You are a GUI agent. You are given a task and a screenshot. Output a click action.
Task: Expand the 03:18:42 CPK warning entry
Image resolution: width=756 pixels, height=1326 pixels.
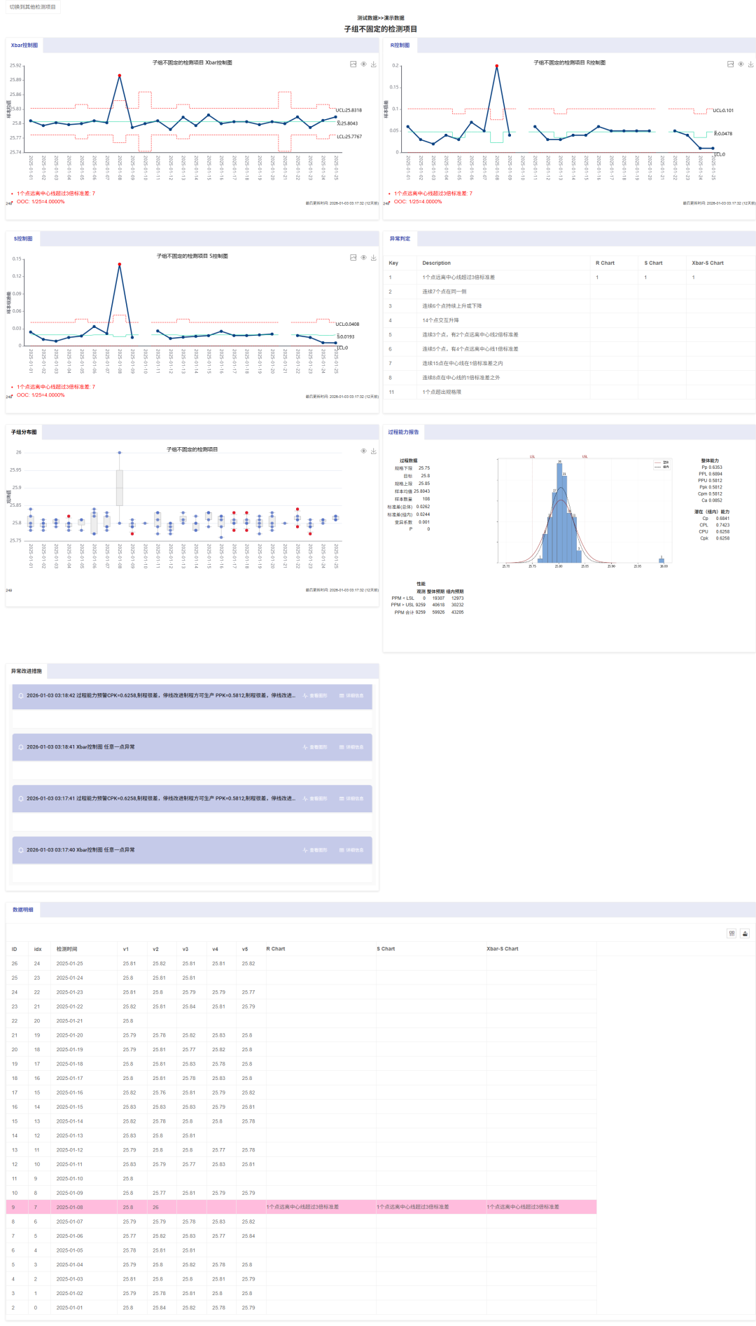(x=160, y=696)
